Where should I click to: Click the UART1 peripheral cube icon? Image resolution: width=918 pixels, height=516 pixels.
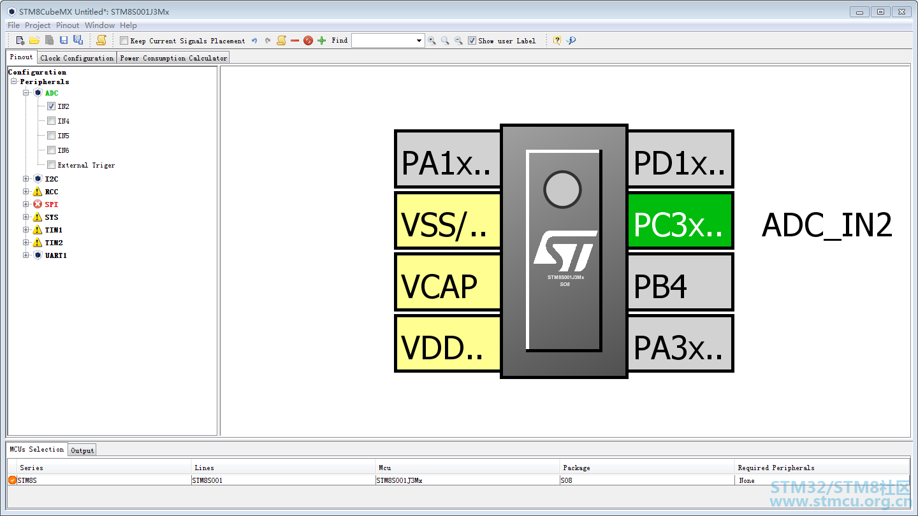(x=38, y=255)
